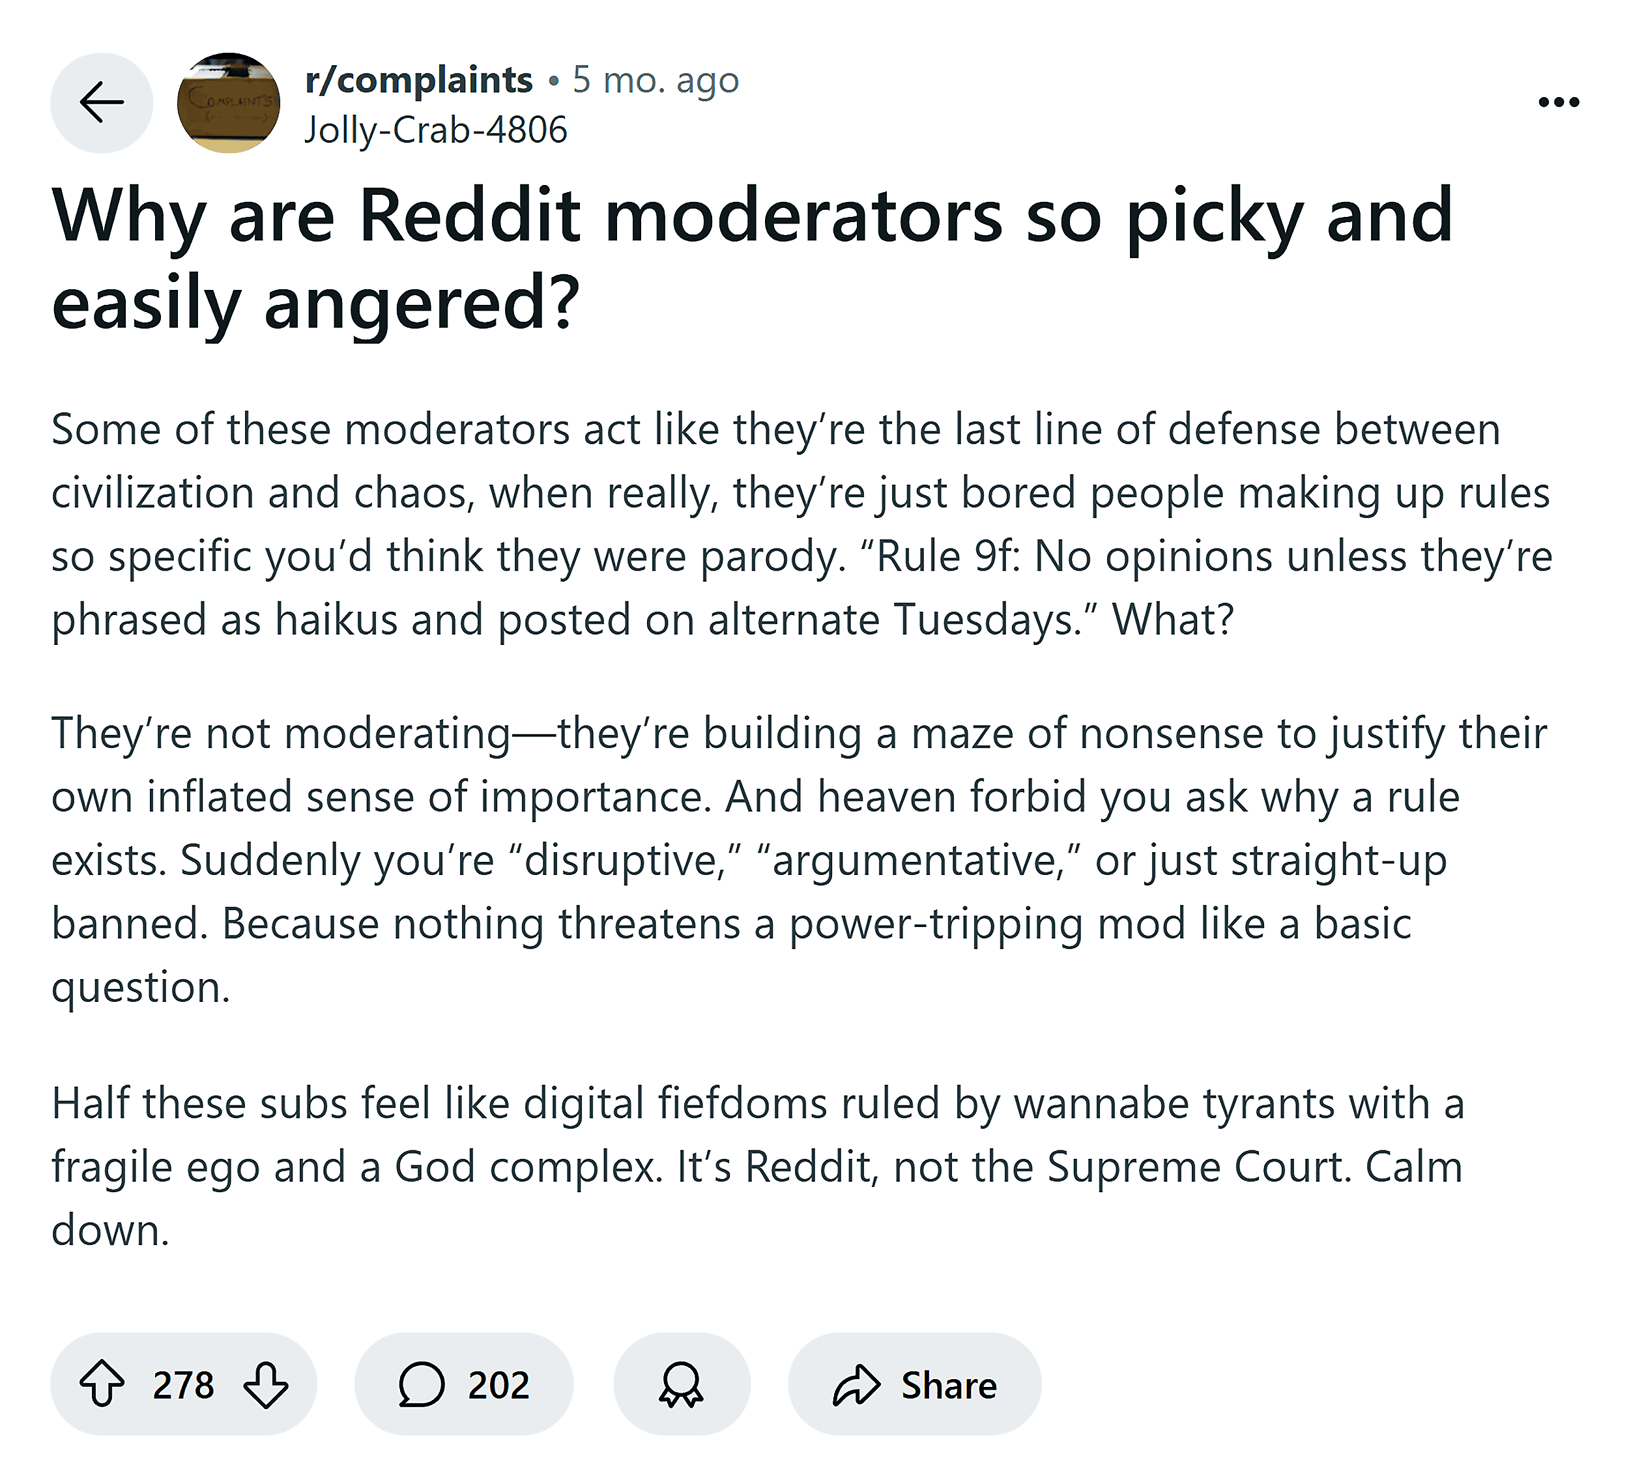
Task: Open the Jolly-Crab-4806 user profile
Action: (x=435, y=130)
